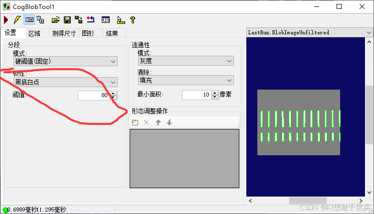Reset the tool with blue arrow icon

click(x=91, y=19)
